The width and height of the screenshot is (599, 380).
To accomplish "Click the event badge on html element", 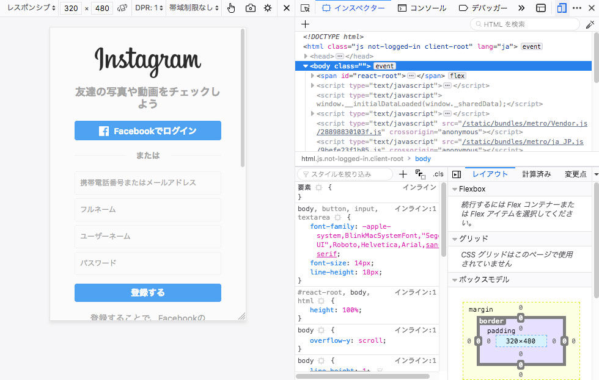I will [531, 46].
